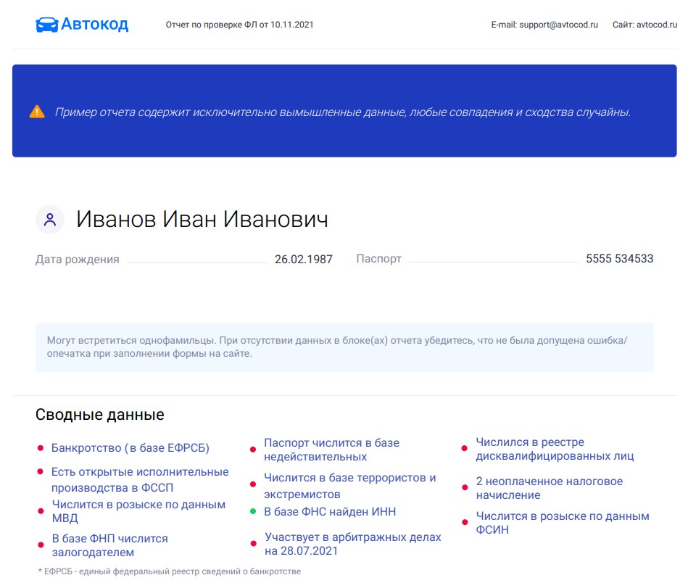Open the support@avtocod.ru email link
The height and width of the screenshot is (583, 688).
click(x=558, y=25)
